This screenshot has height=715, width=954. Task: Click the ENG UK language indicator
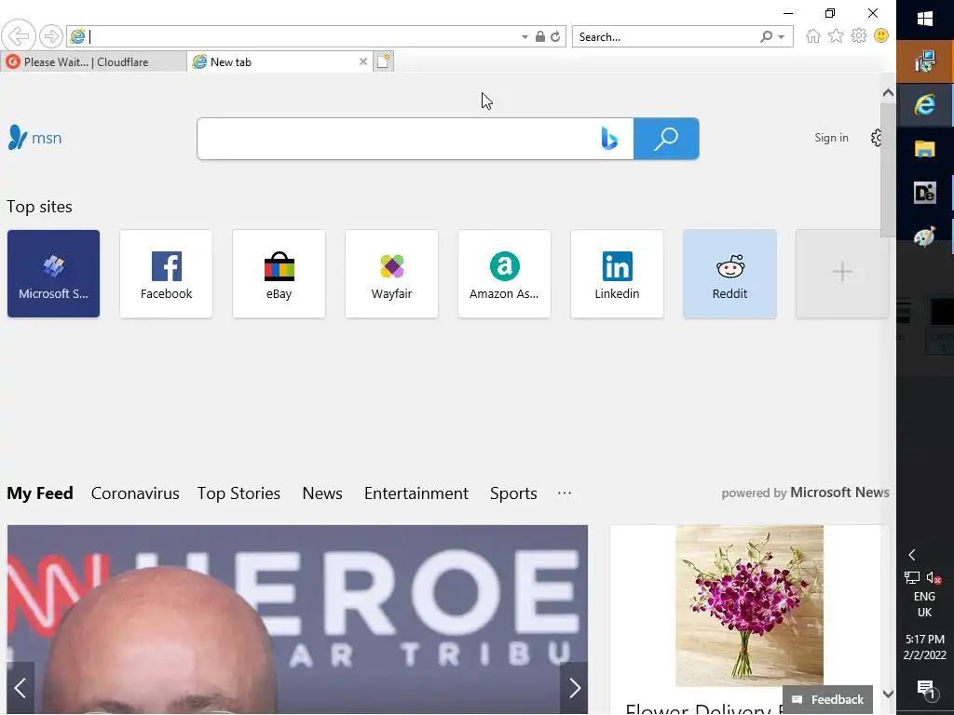pyautogui.click(x=924, y=604)
